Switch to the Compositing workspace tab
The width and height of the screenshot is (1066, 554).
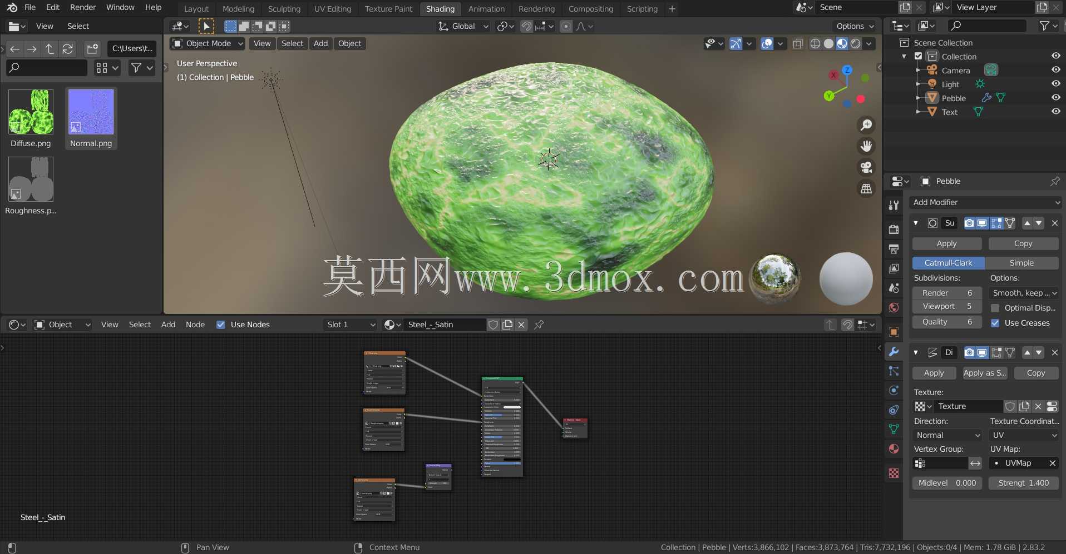coord(590,9)
